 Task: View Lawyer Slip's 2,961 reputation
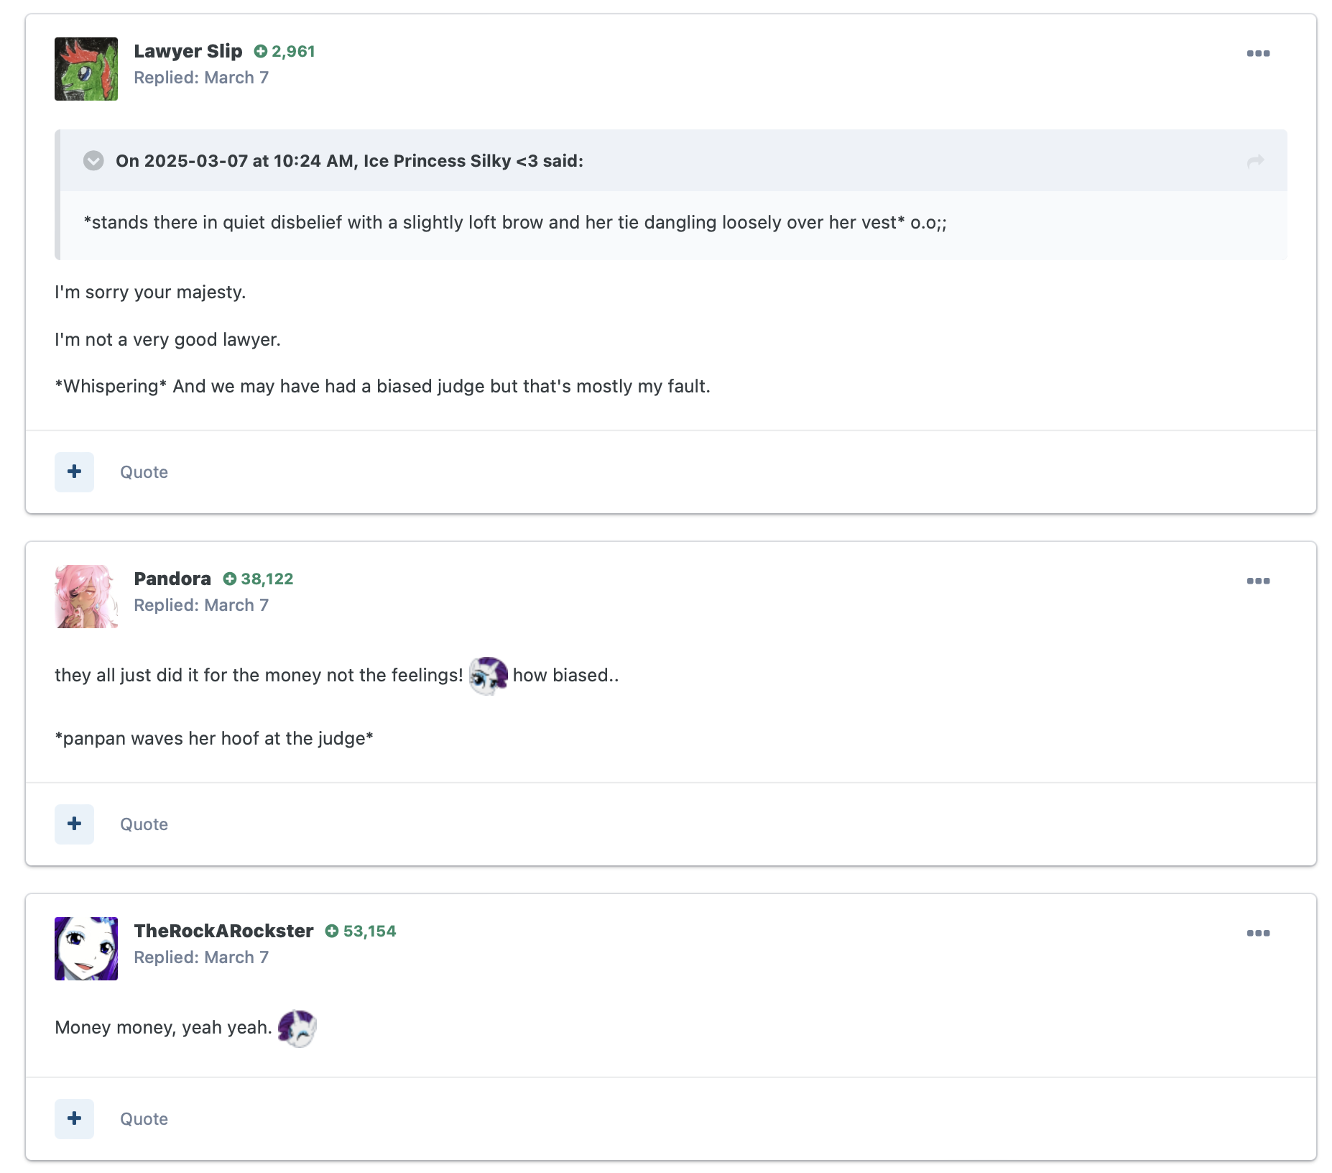[x=285, y=52]
